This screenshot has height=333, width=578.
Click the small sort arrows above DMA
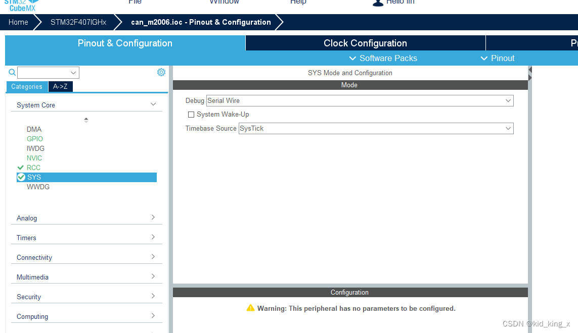tap(86, 120)
